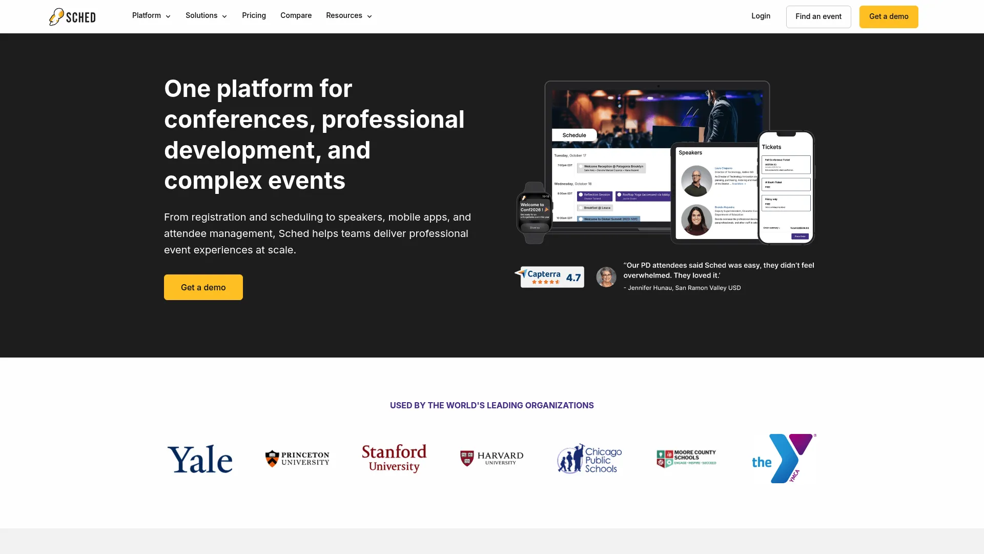Expand the Platform menu chevron
984x554 pixels.
pos(168,16)
